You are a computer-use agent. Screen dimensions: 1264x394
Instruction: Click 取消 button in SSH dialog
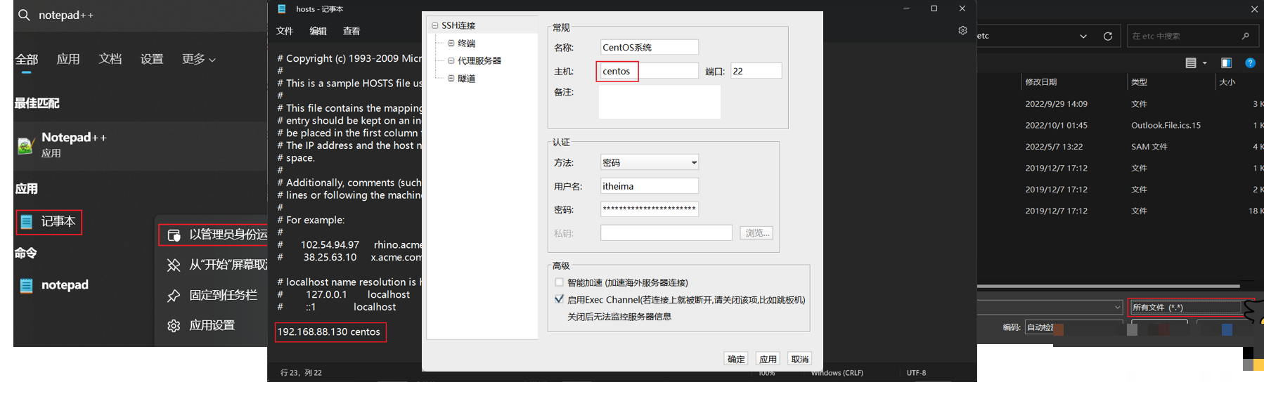point(800,359)
